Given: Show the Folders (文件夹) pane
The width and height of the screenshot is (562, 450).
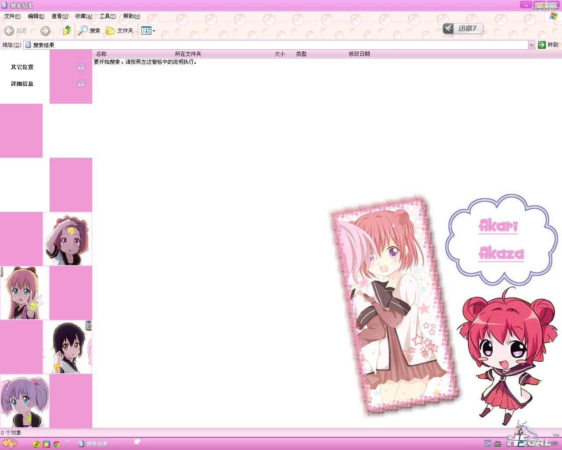Looking at the screenshot, I should click(119, 30).
